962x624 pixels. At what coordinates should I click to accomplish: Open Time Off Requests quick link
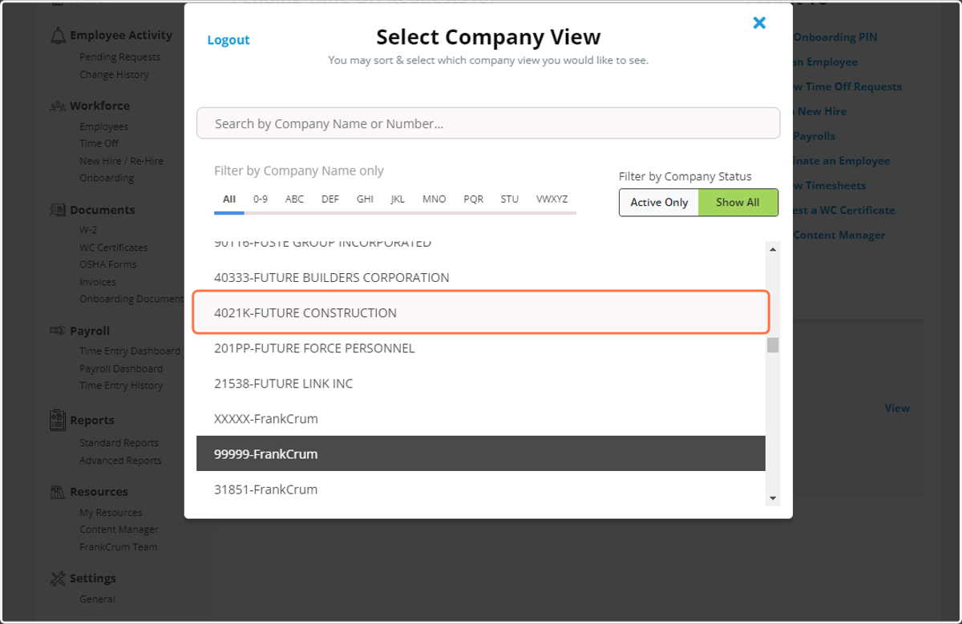click(x=847, y=87)
